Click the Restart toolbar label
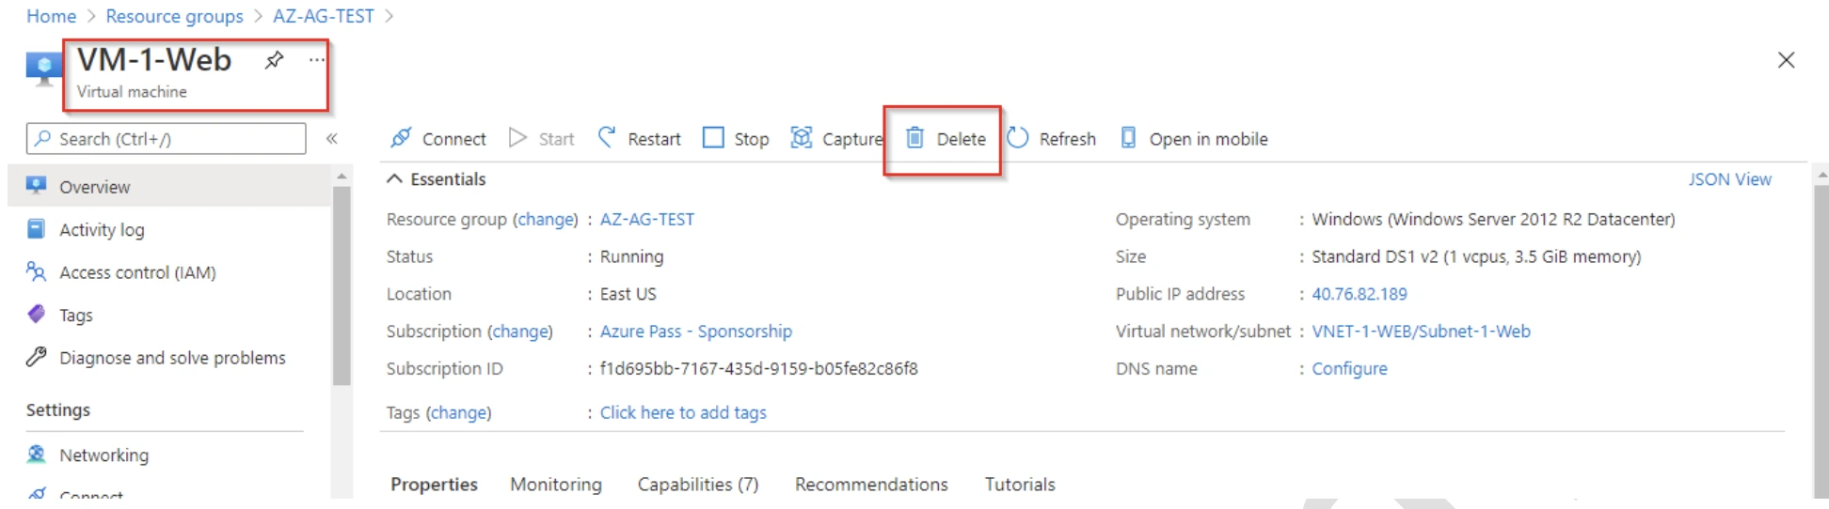The width and height of the screenshot is (1829, 509). 654,139
